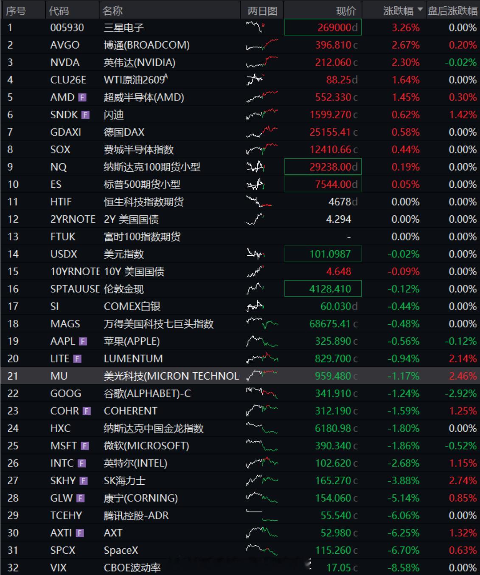Select the 富时100指数期货 name cell

coord(142,237)
